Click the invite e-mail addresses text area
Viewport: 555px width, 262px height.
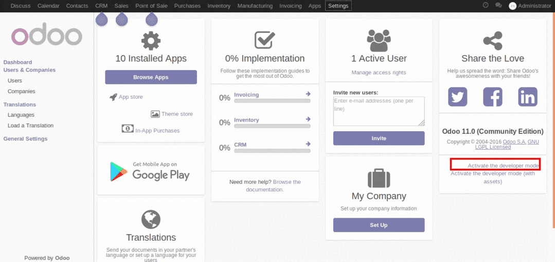[379, 111]
